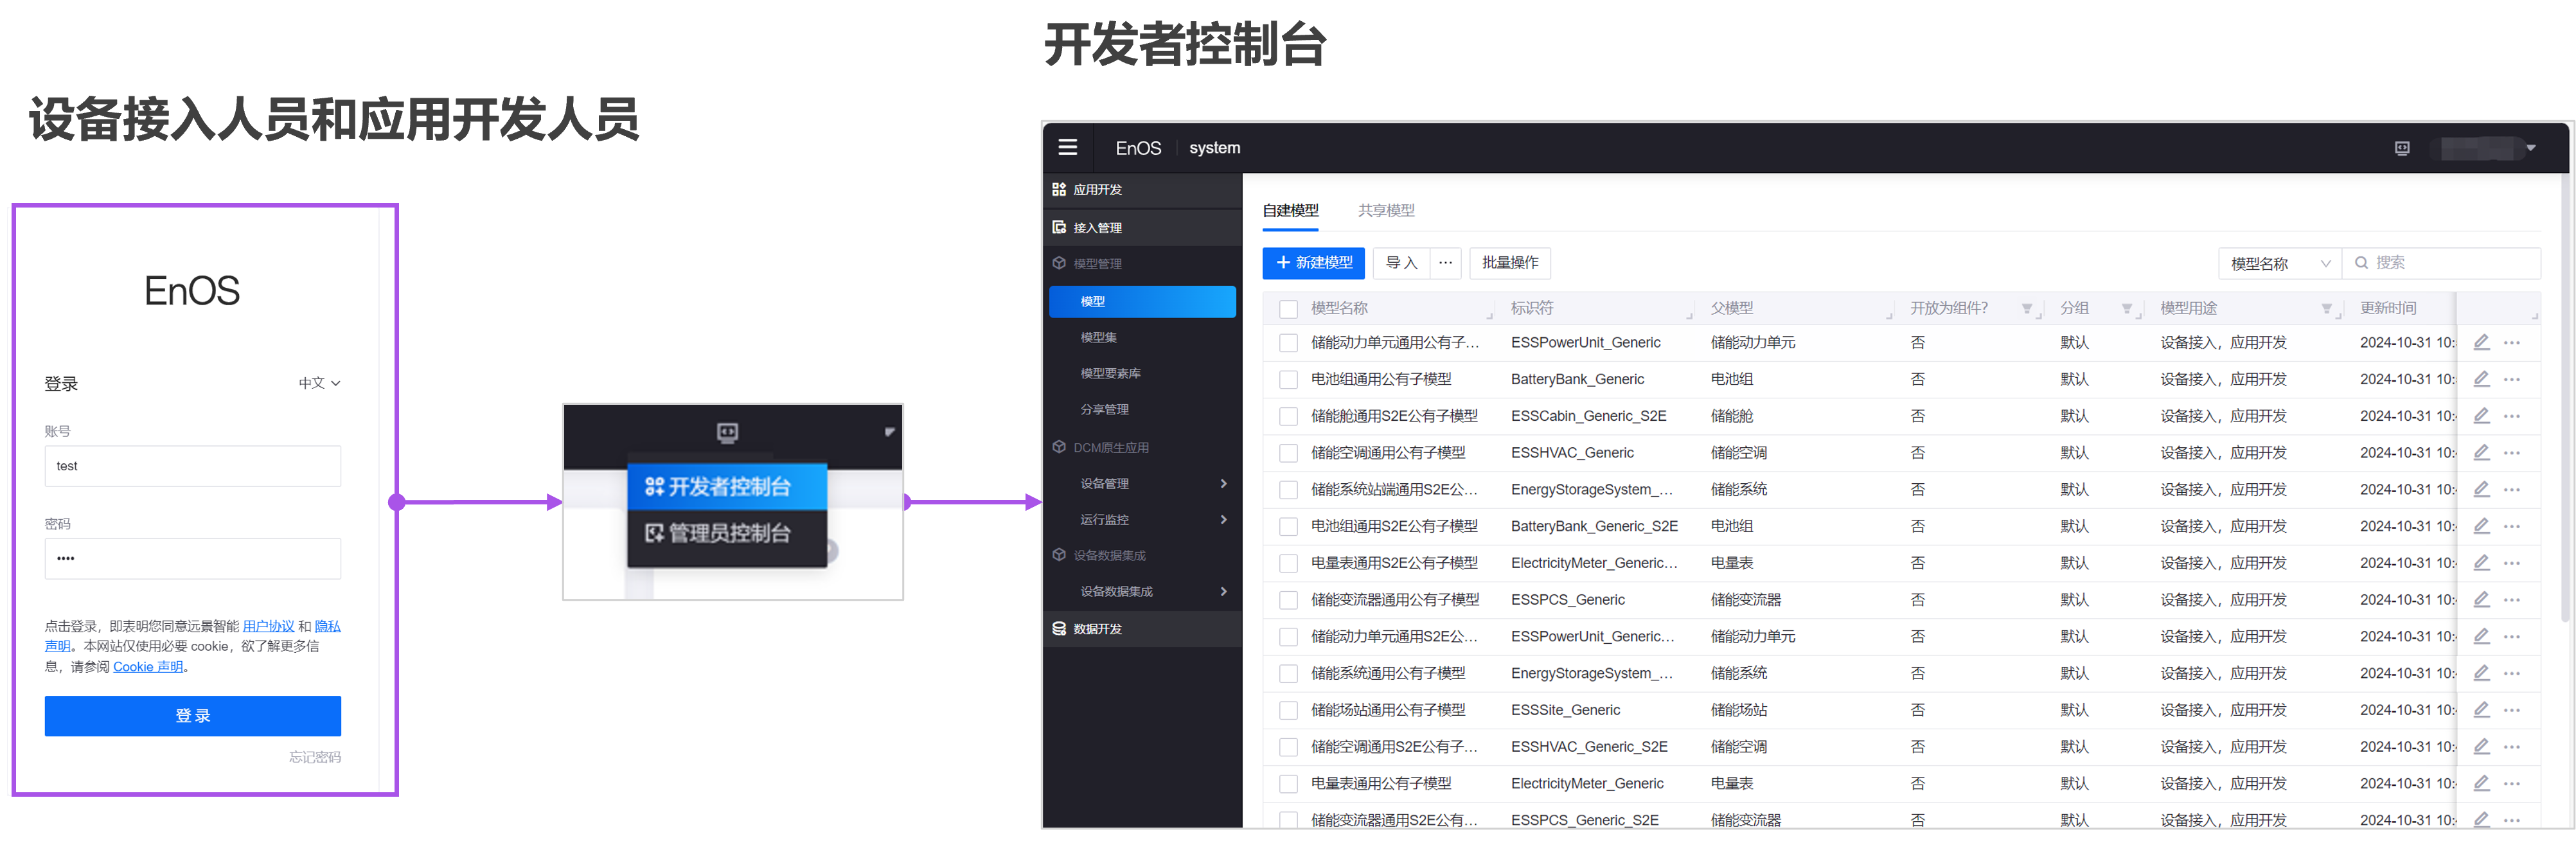
Task: Edit the BatteryBank_Generic_S2E model row
Action: (2482, 527)
